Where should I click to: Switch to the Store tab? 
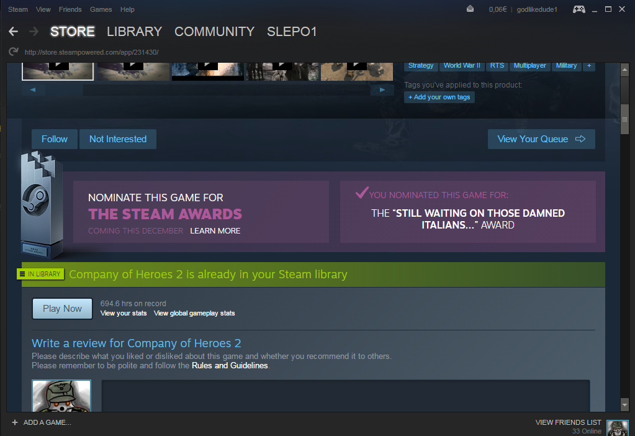pos(73,32)
